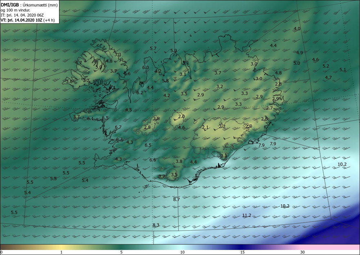The image size is (360, 255).
Task: Click the '(+4 h)' forecast offset text
Action: 49,20
